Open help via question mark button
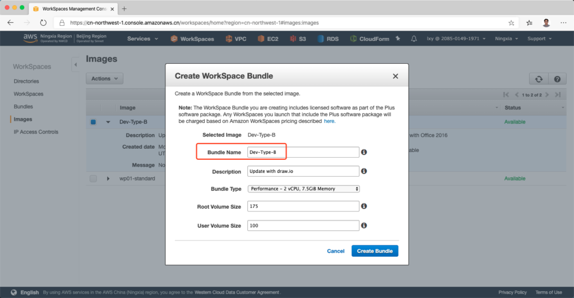The image size is (574, 298). click(557, 79)
